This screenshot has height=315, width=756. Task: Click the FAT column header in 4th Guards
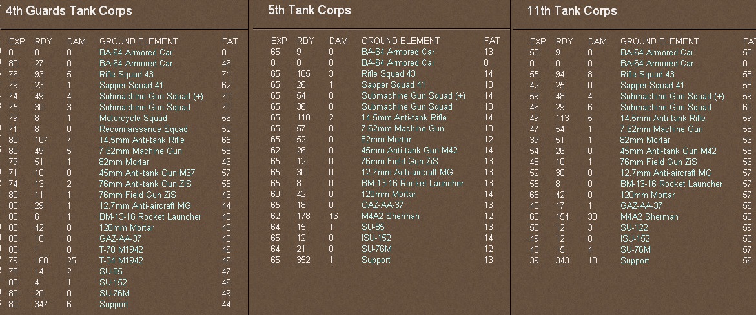point(229,41)
